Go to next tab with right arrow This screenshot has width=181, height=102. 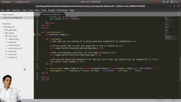[38, 14]
